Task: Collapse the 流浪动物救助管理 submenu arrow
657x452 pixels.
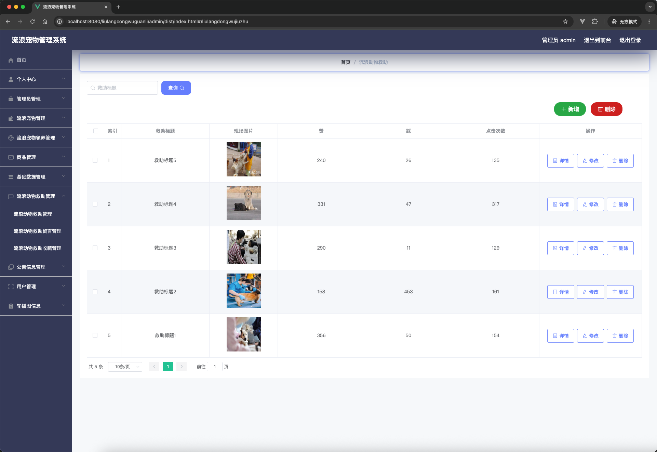Action: pos(64,196)
